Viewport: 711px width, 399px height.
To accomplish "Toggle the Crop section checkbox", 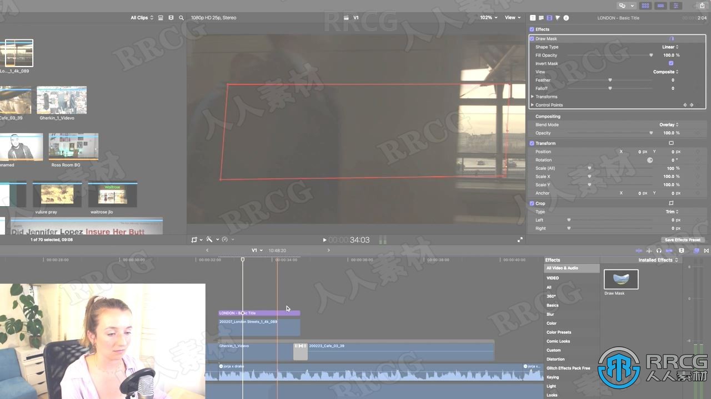I will (x=532, y=203).
